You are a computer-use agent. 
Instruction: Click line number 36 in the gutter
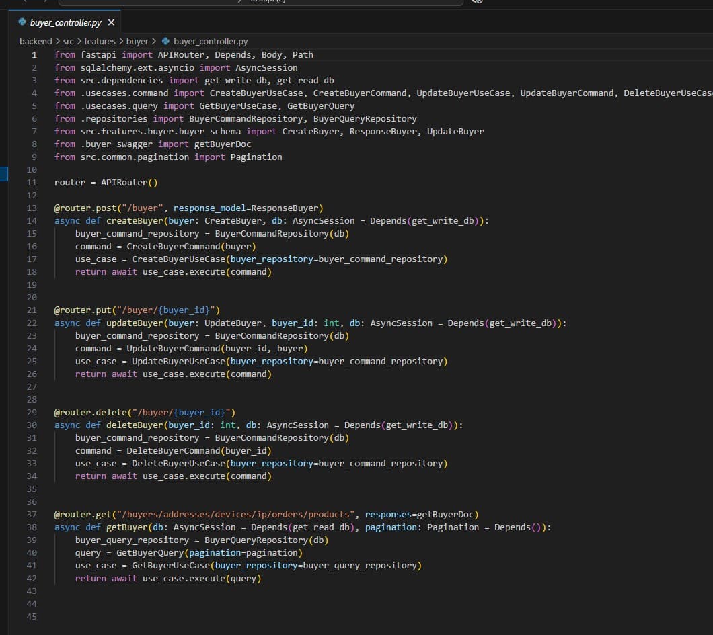[32, 502]
